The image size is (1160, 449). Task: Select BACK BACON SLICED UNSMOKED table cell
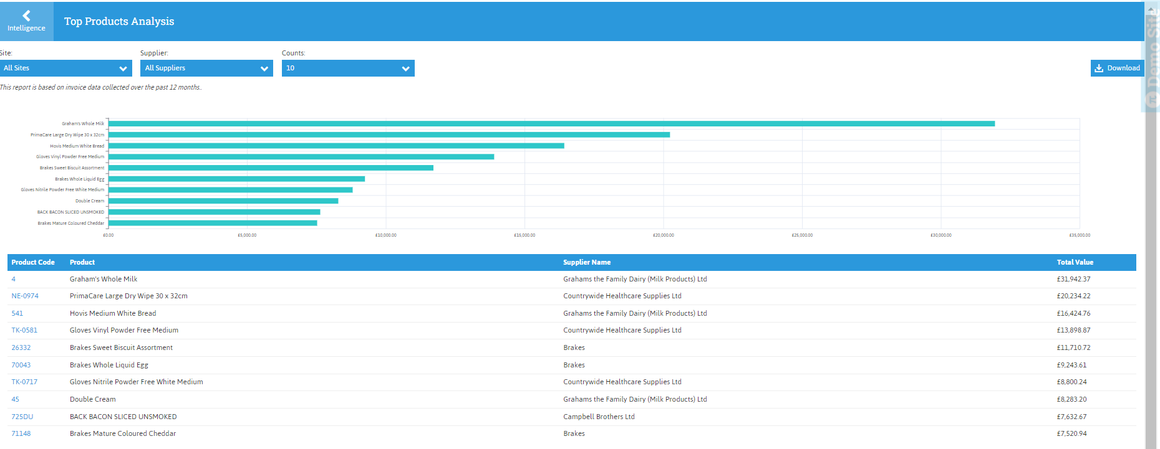click(123, 417)
